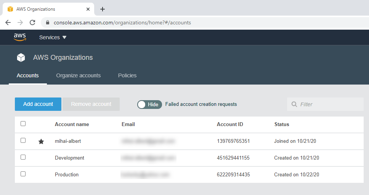Click the padlock icon in address bar

[x=48, y=22]
